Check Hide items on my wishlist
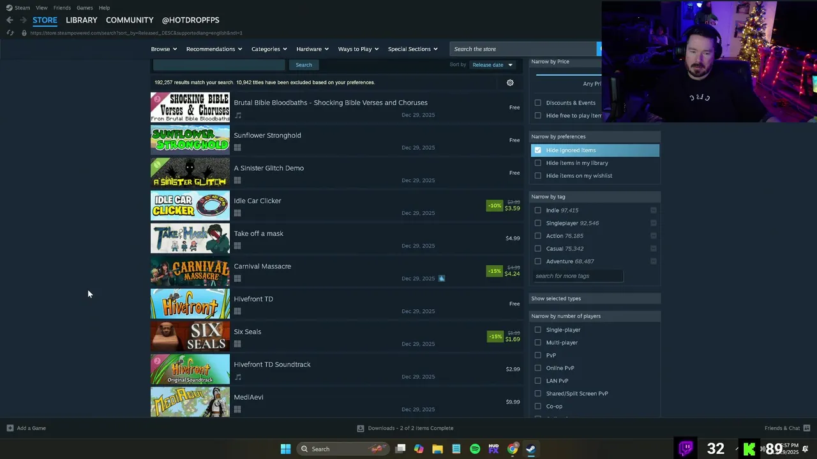Screen dimensions: 817x459 (x=537, y=176)
